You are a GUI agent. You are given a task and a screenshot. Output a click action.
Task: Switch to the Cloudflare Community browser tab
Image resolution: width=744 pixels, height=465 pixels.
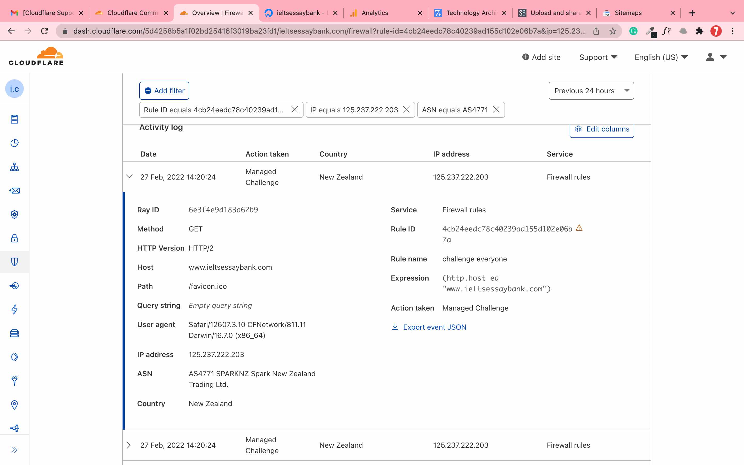click(x=132, y=13)
